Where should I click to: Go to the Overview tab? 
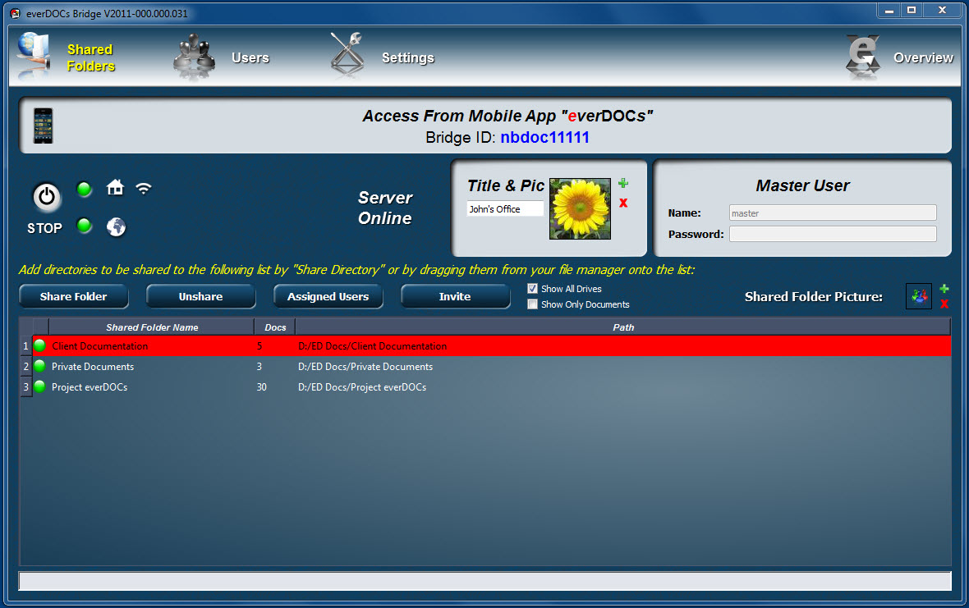pyautogui.click(x=923, y=57)
